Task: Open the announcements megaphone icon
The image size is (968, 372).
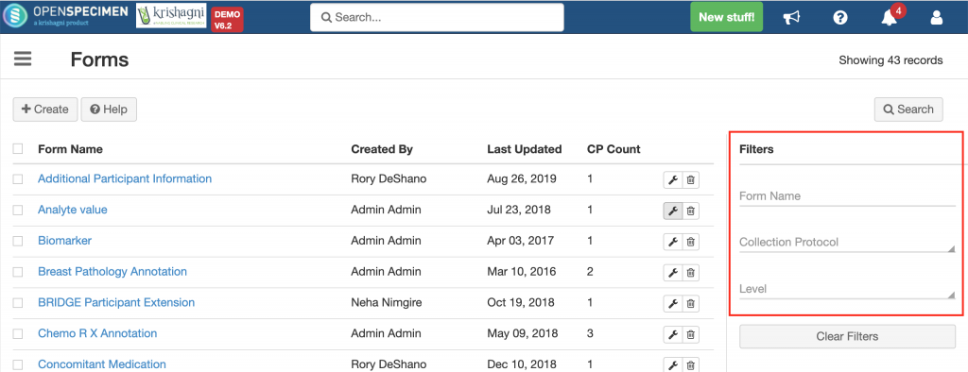Action: tap(791, 17)
